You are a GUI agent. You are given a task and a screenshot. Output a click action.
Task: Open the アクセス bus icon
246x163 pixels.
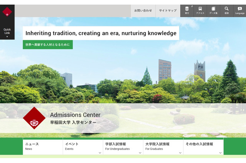click(200, 11)
